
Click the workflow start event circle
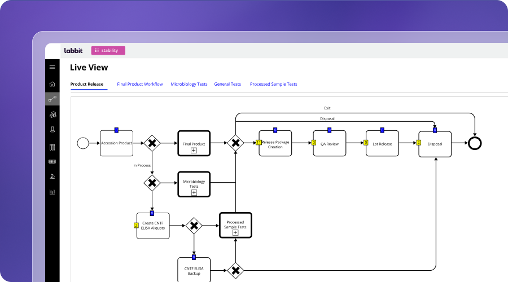[x=83, y=143]
